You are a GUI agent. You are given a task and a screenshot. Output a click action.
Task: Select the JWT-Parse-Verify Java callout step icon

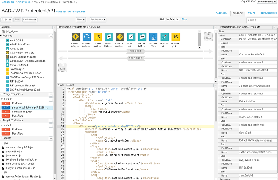click(153, 37)
